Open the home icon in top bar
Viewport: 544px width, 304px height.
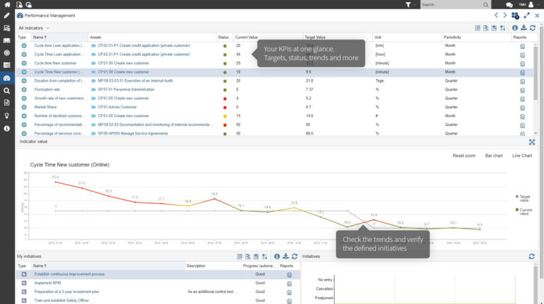pyautogui.click(x=6, y=4)
